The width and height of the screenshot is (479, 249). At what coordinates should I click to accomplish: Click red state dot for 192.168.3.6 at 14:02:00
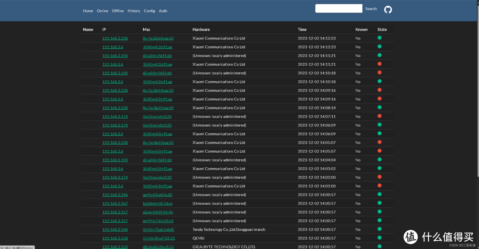click(379, 186)
